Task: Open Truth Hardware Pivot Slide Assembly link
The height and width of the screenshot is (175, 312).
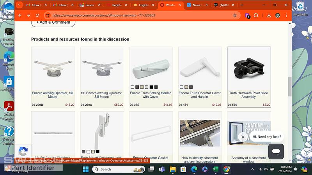Action: [x=249, y=95]
